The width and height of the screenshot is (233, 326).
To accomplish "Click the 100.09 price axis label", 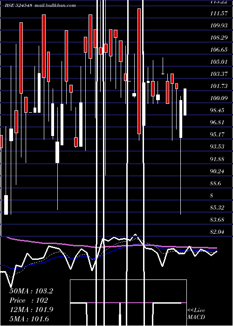I will pos(219,98).
